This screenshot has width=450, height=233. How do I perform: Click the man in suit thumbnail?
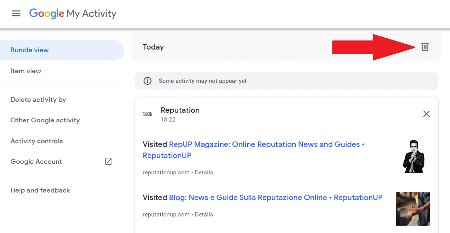point(413,156)
